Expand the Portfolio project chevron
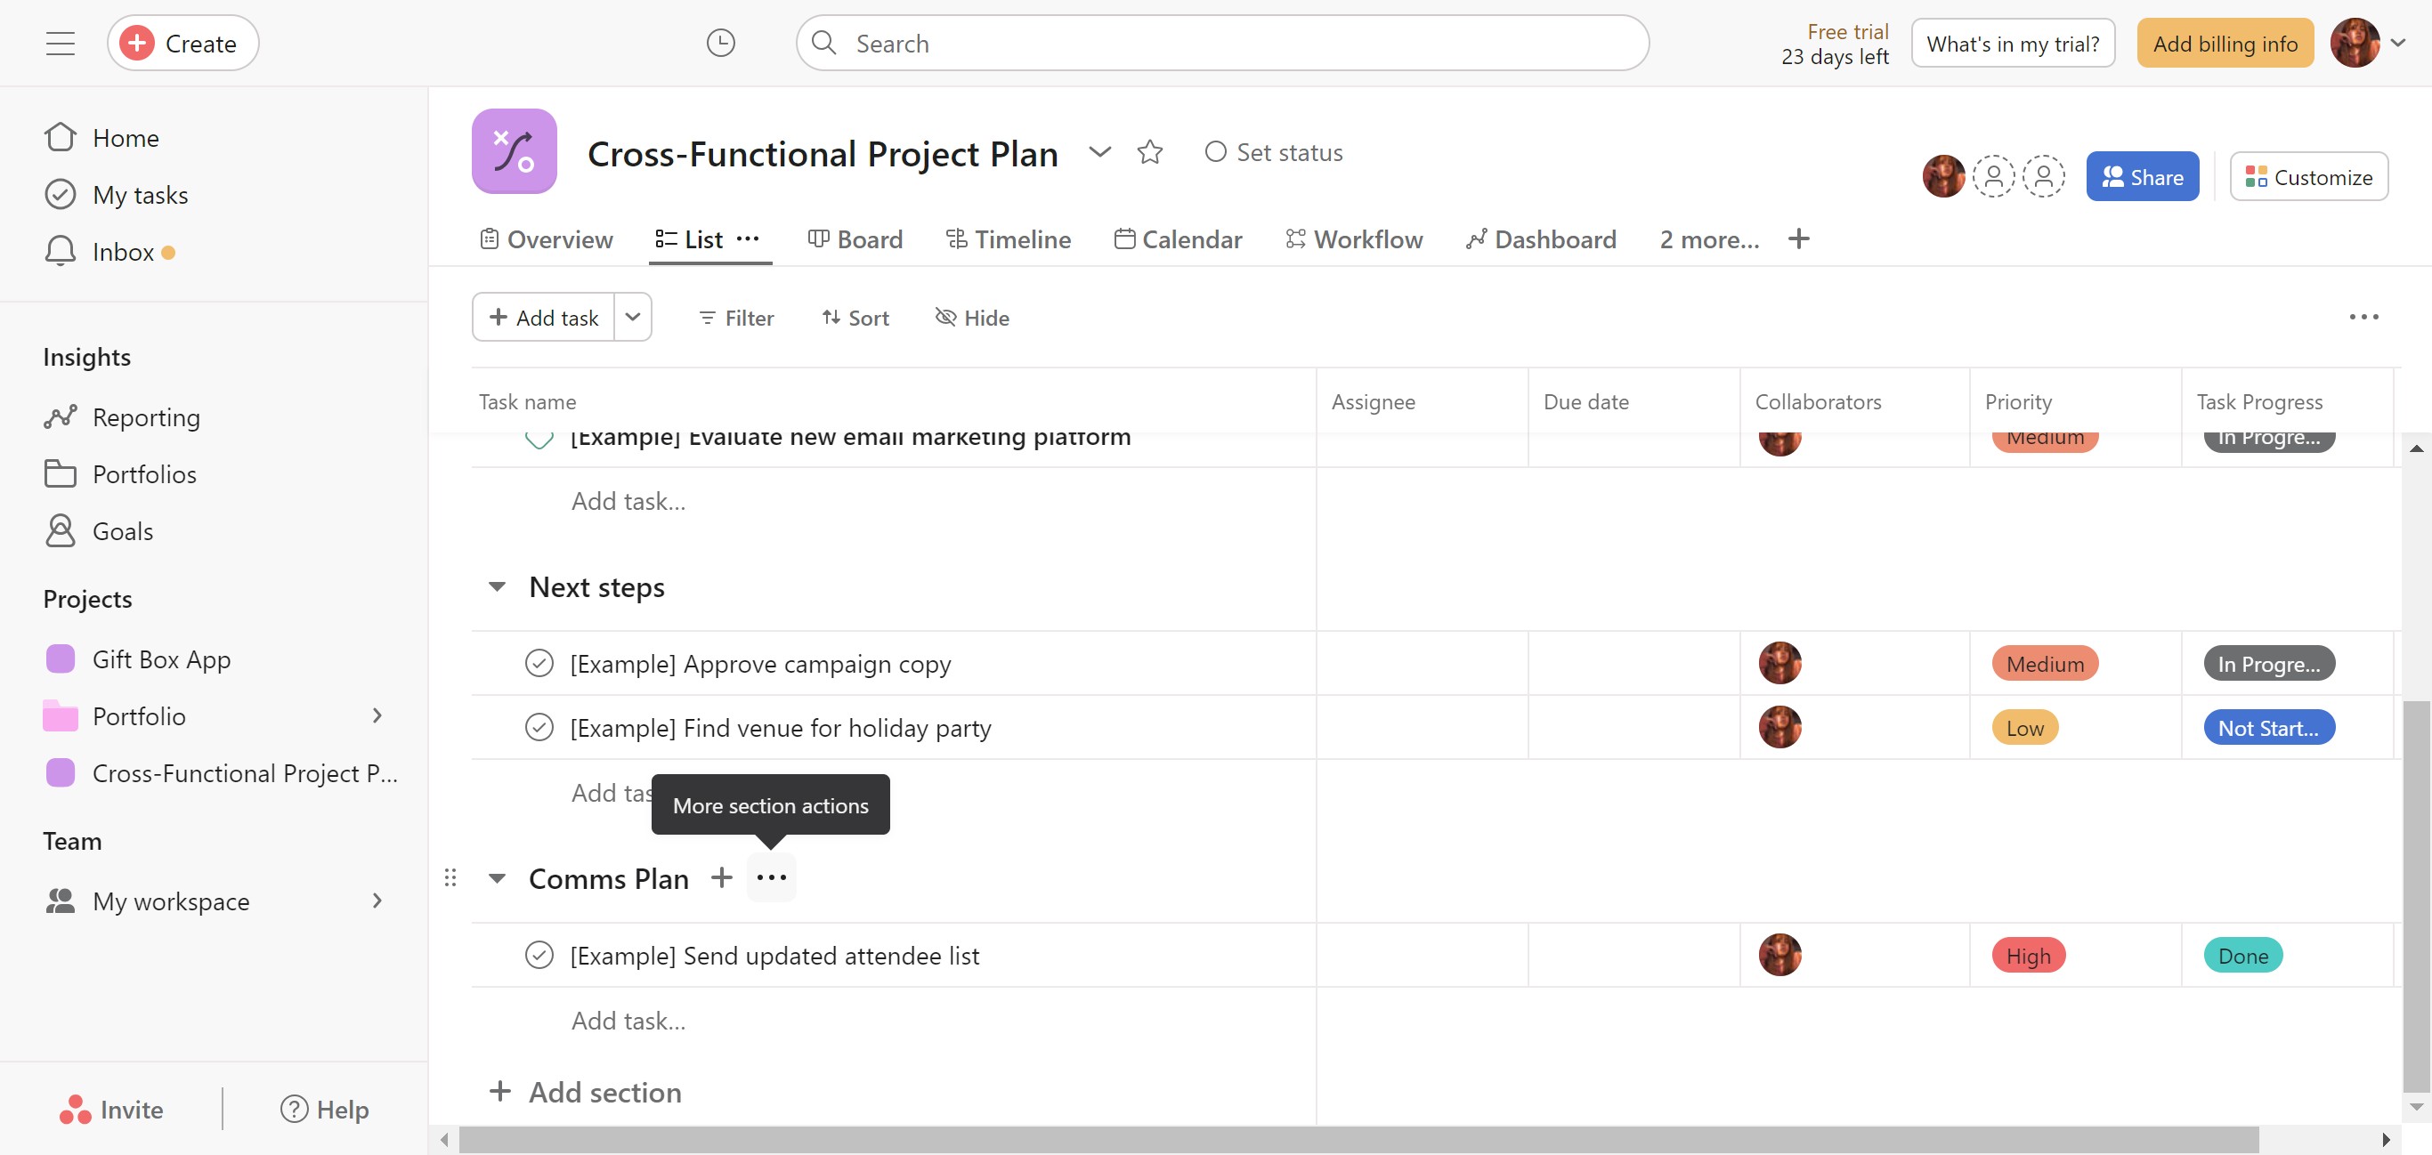The height and width of the screenshot is (1155, 2432). point(377,716)
